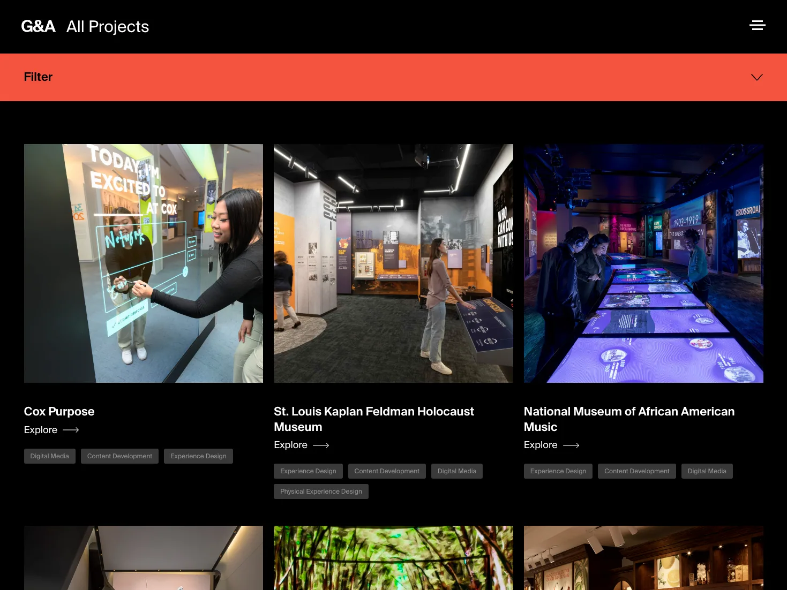Open the forest projection project thumbnail

coord(393,558)
